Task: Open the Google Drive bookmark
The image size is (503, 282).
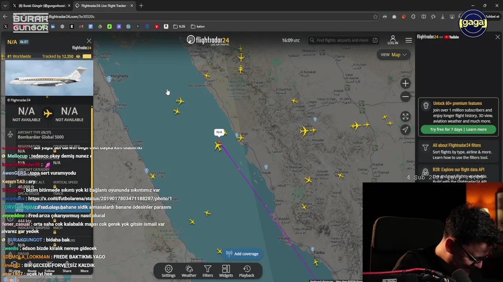Action: [x=100, y=27]
